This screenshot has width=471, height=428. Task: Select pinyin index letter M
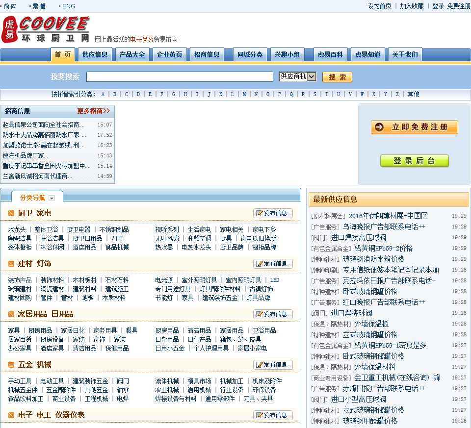tap(244, 94)
